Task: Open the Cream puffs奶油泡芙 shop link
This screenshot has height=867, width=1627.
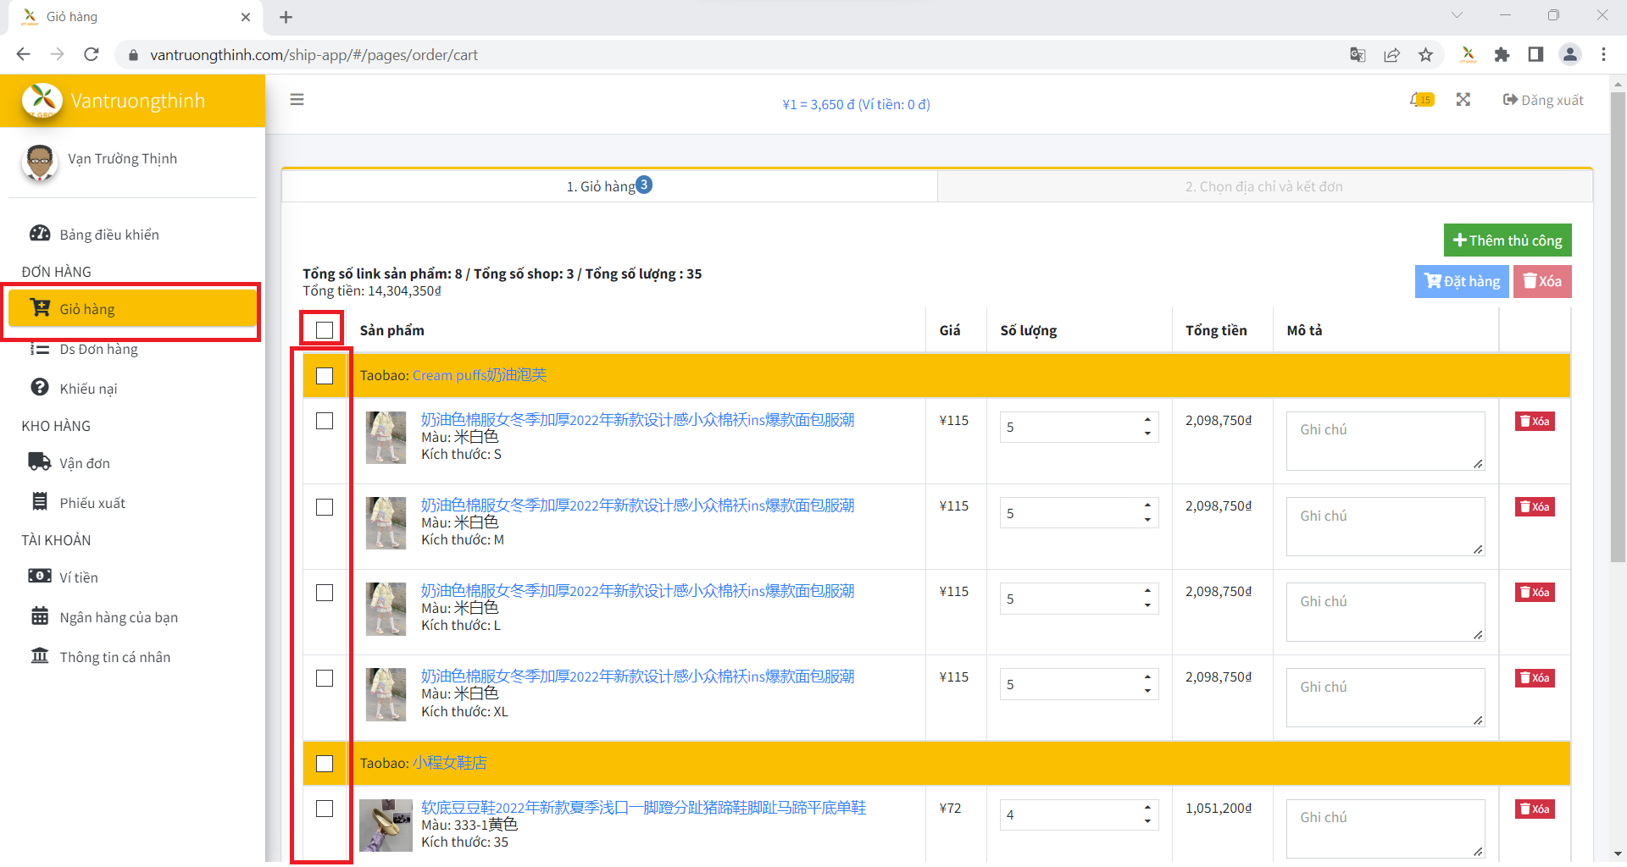Action: coord(480,375)
